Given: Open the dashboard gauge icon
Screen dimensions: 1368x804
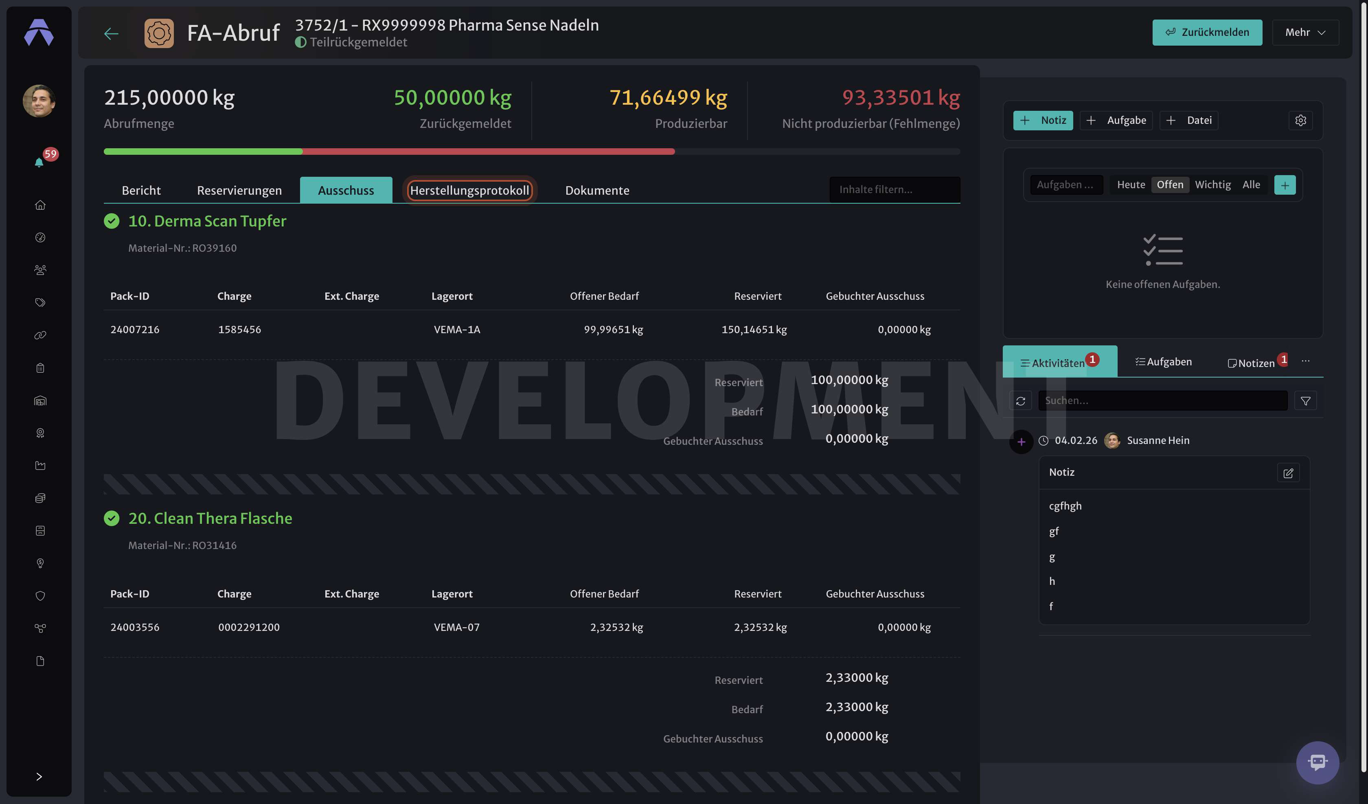Looking at the screenshot, I should pyautogui.click(x=40, y=237).
